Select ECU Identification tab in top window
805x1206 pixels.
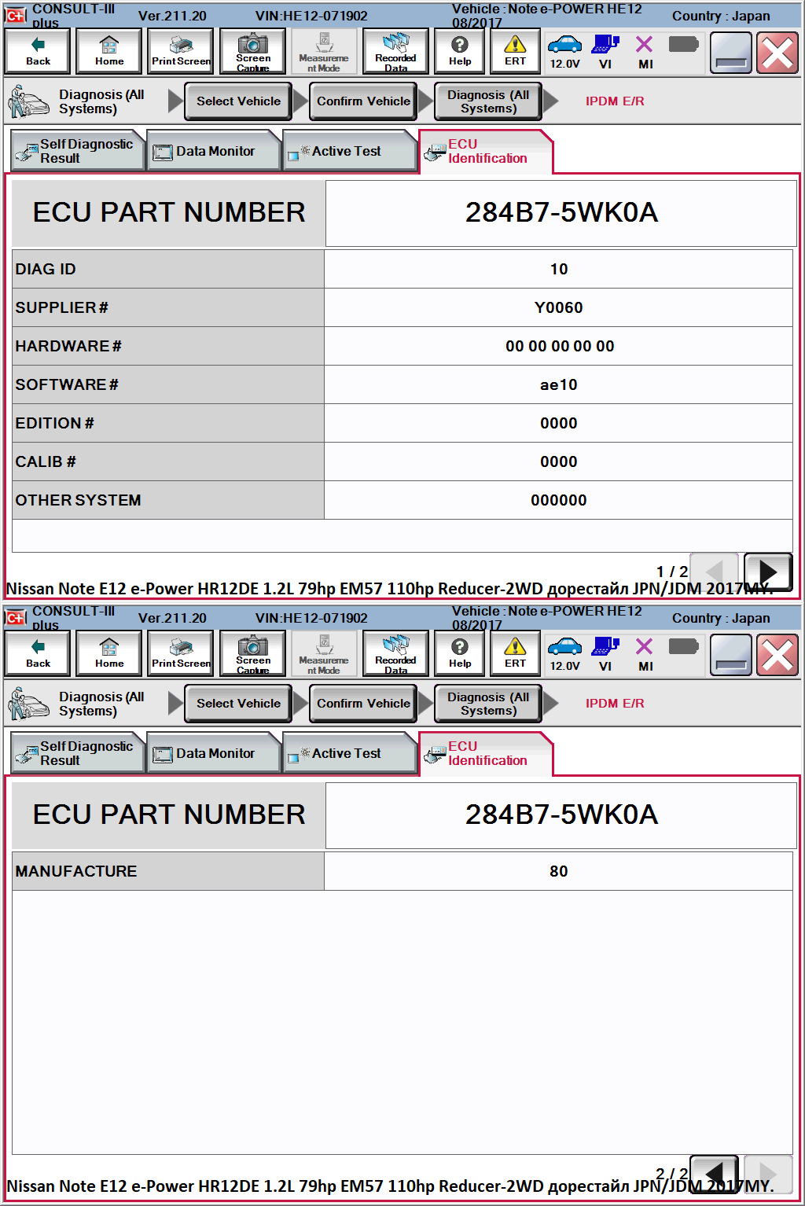(x=486, y=152)
